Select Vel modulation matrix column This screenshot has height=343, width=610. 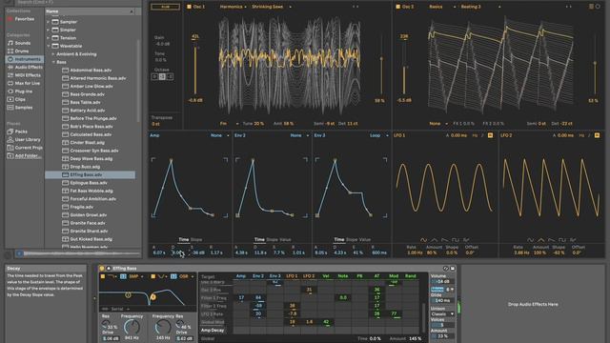[326, 276]
